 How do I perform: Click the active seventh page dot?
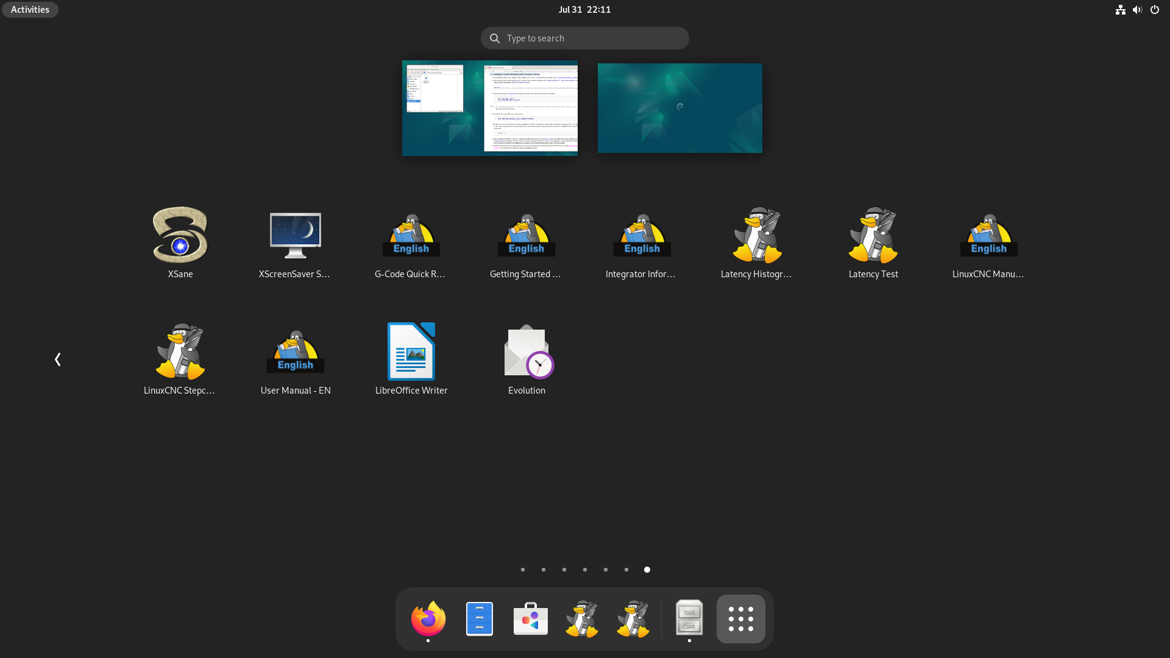click(x=647, y=570)
